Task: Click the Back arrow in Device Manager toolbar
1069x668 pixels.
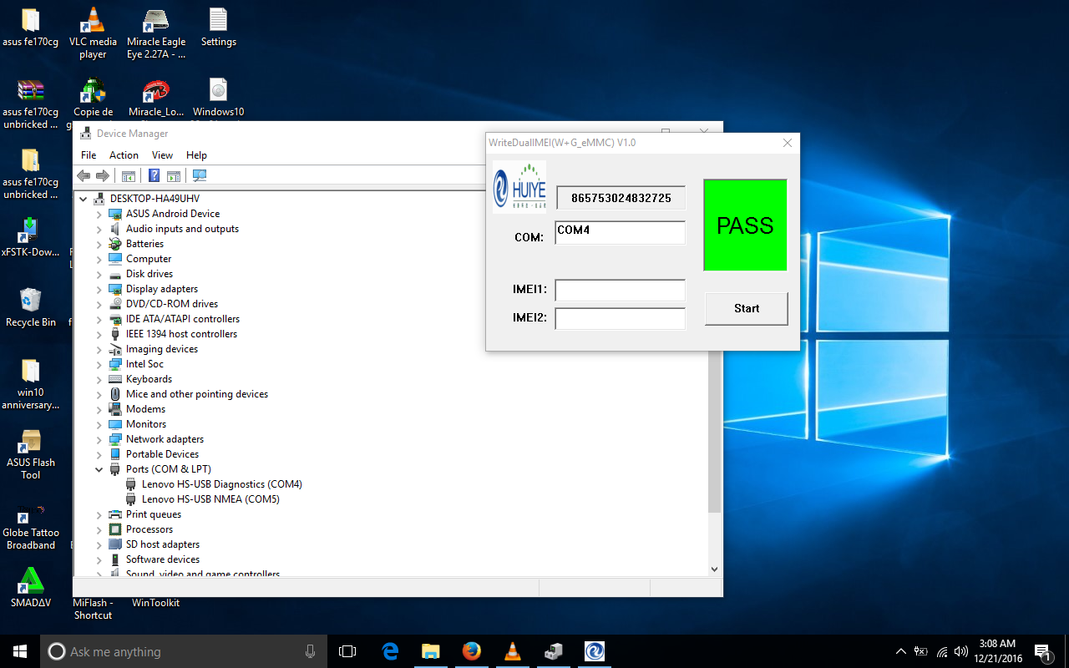Action: (x=84, y=175)
